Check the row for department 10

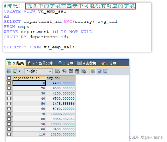coord(9,83)
